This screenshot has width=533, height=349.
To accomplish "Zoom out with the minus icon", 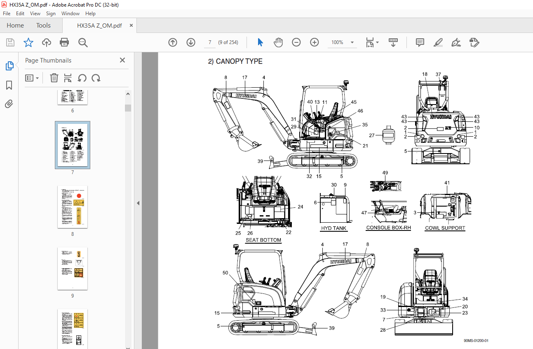I will click(296, 42).
